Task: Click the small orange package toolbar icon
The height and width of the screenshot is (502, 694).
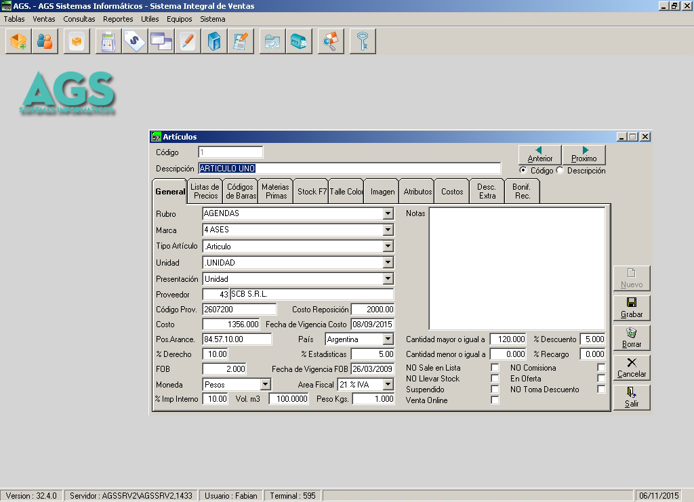Action: (77, 41)
